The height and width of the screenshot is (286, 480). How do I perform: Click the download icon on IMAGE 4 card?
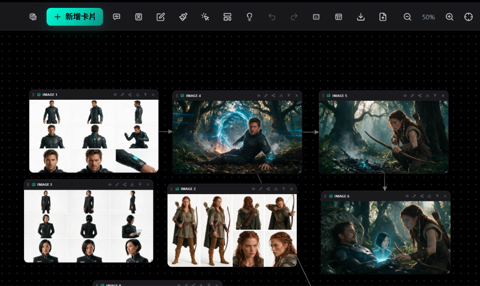[281, 95]
